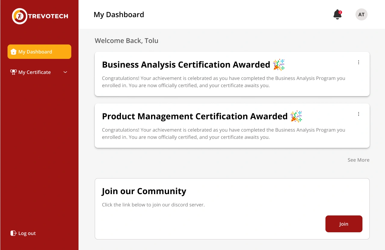Open the notifications bell icon
385x250 pixels.
337,14
